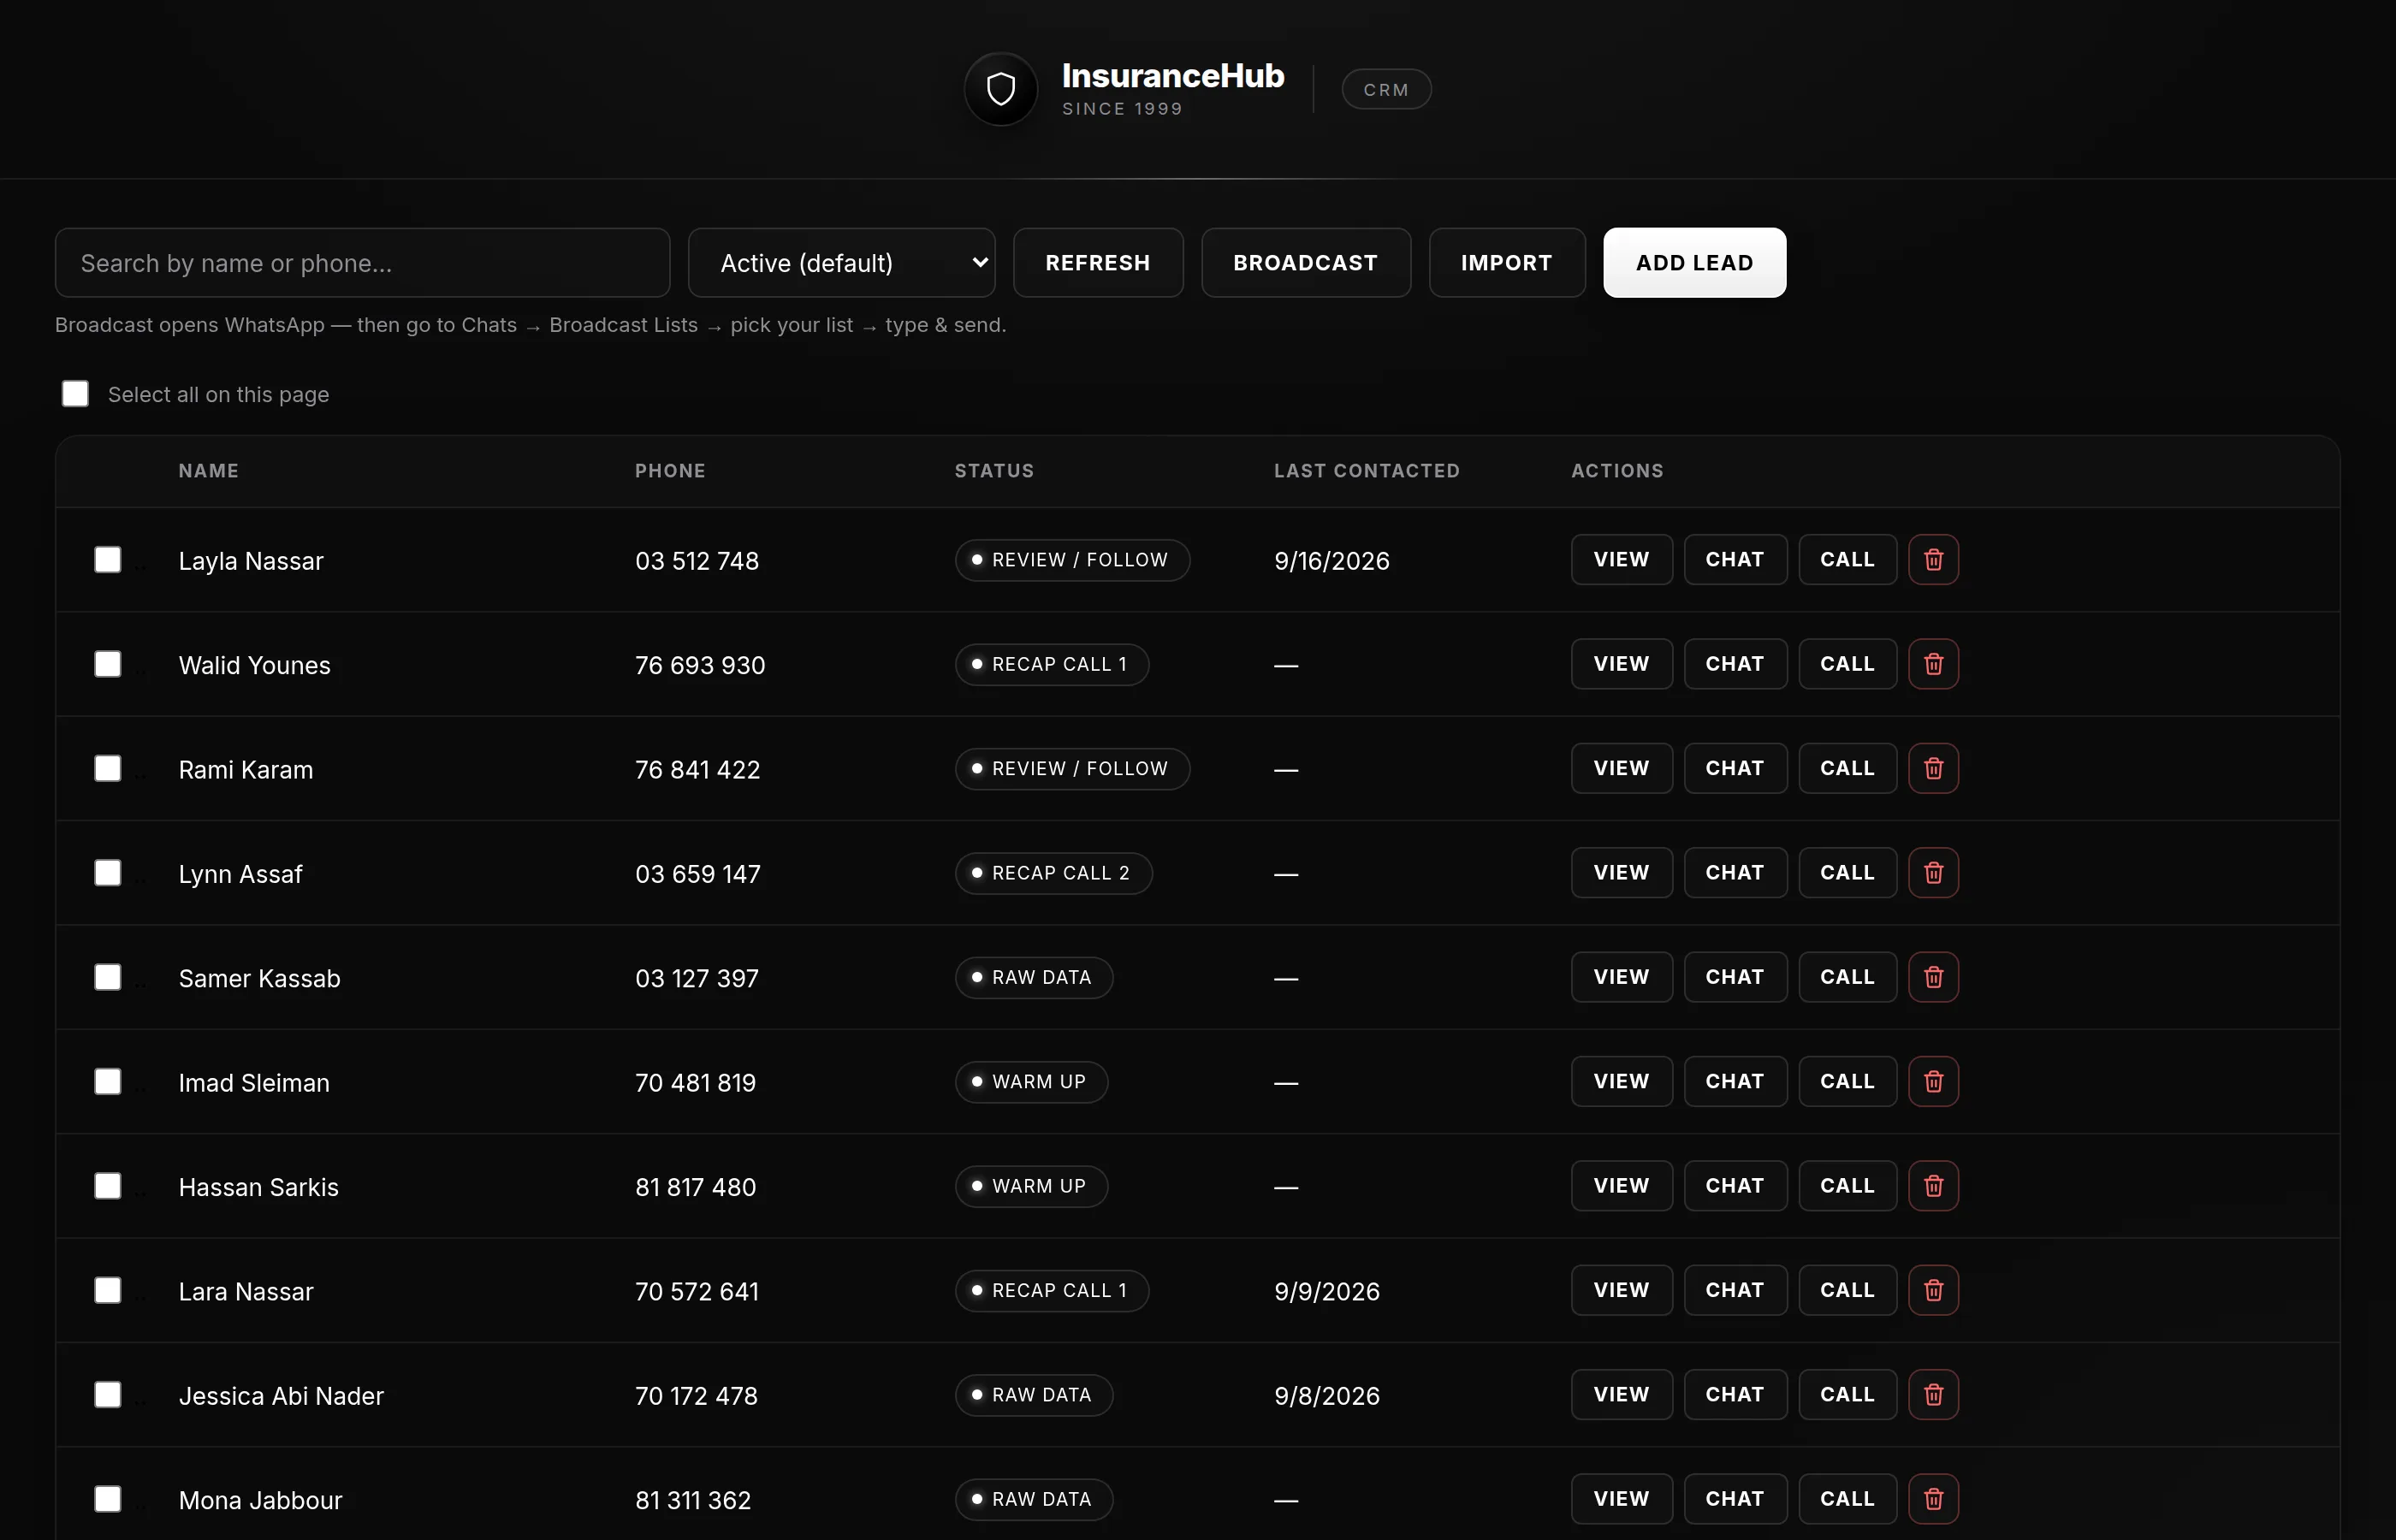
Task: Click phone number 70 172 478
Action: [696, 1395]
